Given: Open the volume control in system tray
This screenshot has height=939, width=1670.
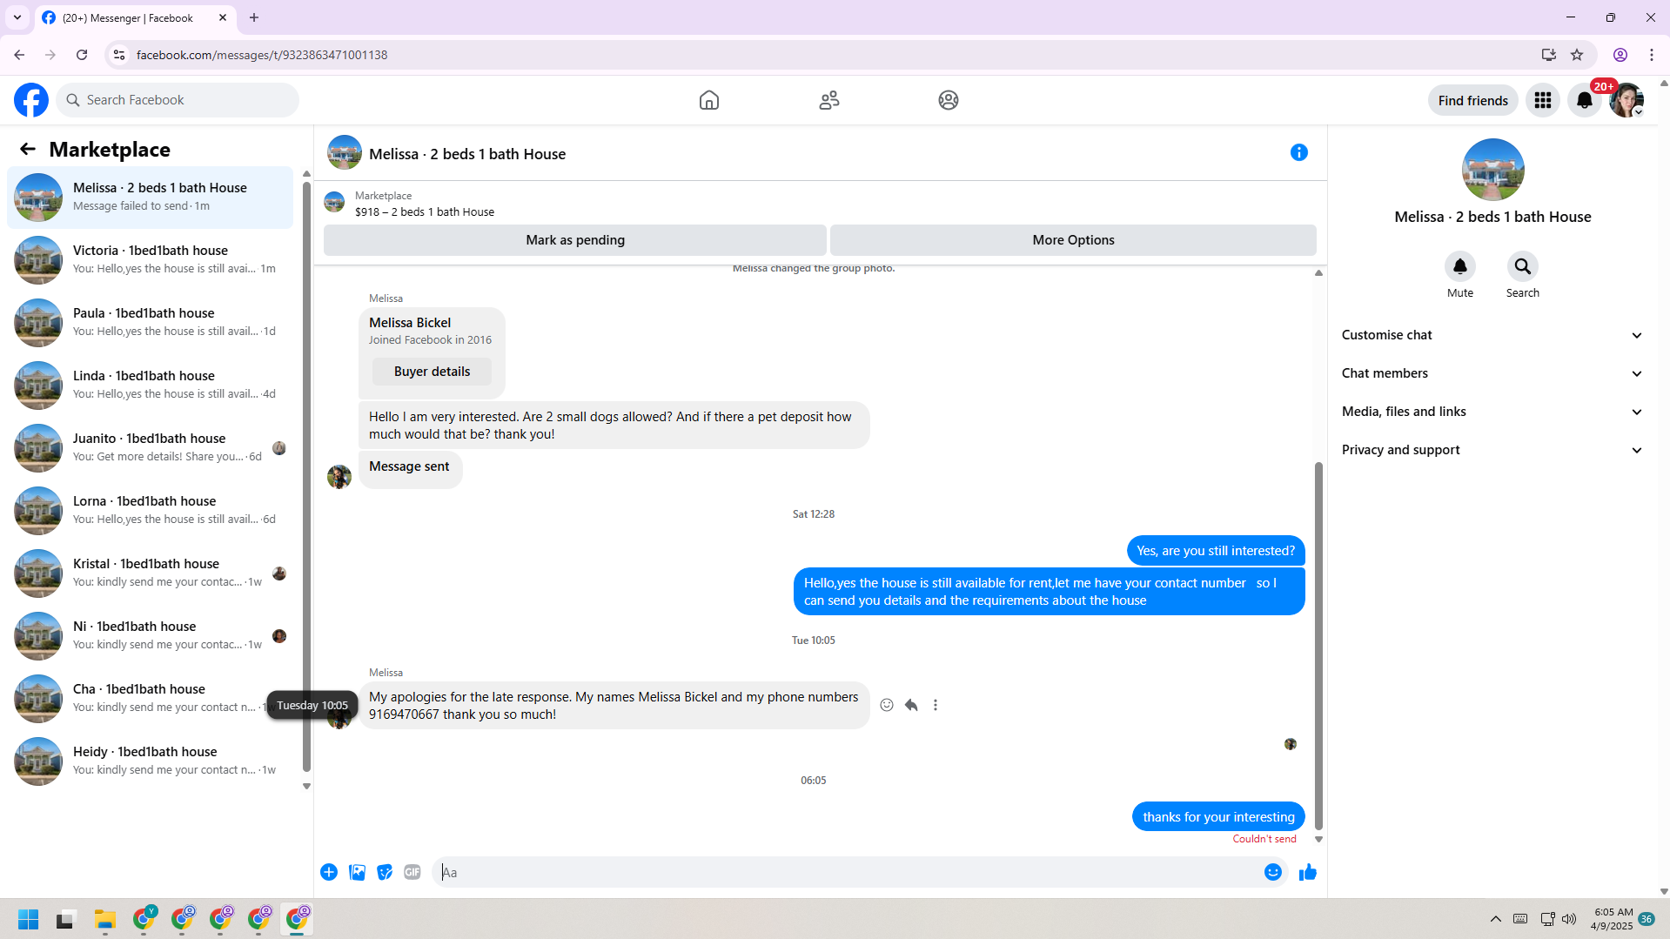Looking at the screenshot, I should point(1569,919).
